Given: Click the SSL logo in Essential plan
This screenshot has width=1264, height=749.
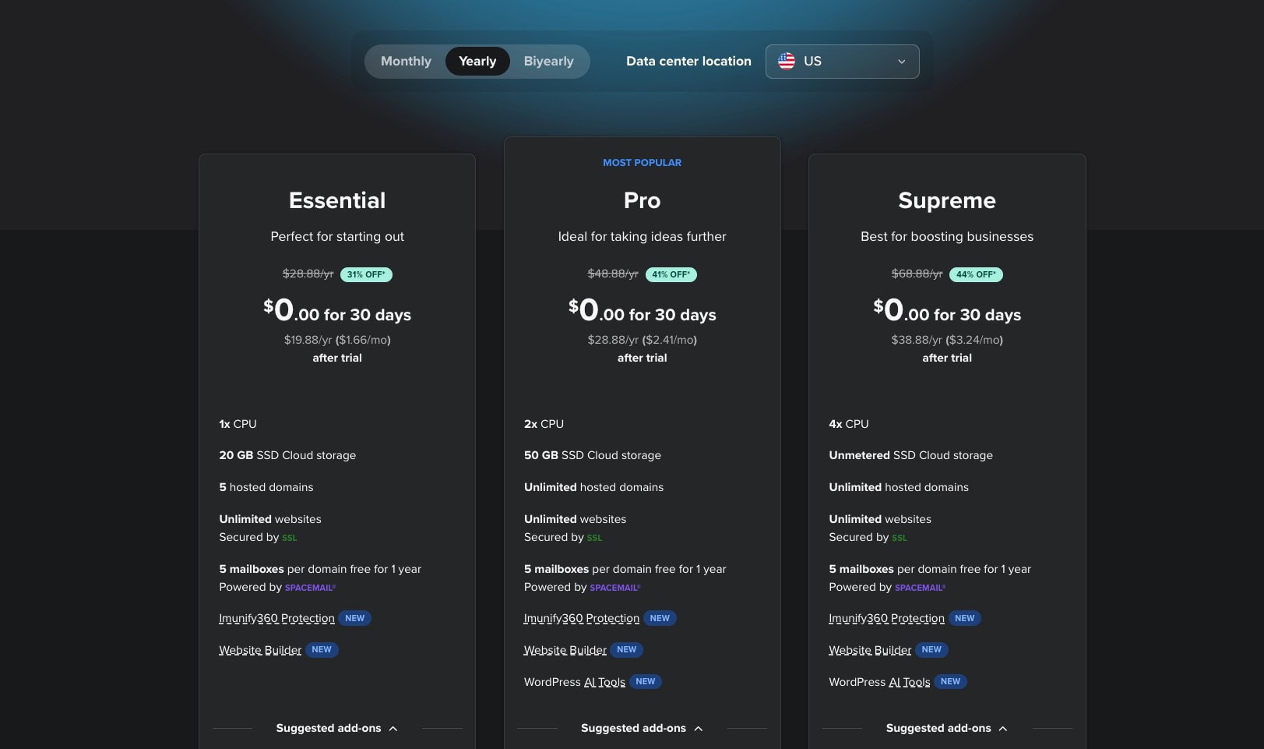Looking at the screenshot, I should click(289, 538).
